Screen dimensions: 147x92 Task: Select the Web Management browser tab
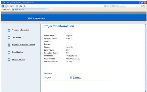click(29, 10)
